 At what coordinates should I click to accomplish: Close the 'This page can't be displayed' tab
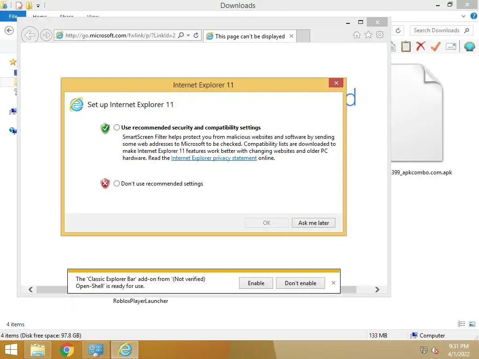tap(291, 36)
